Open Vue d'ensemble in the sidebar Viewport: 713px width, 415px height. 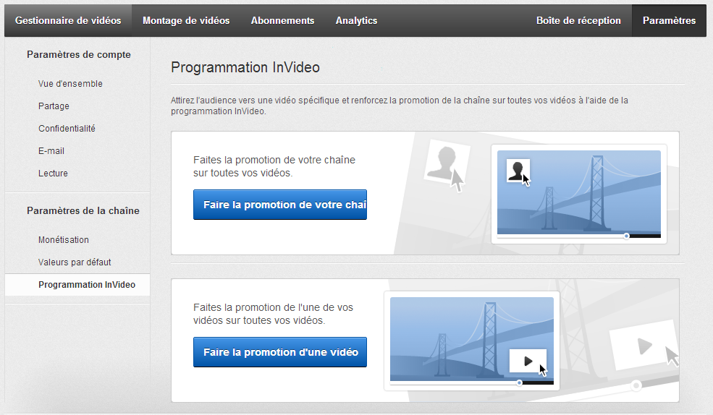point(70,84)
